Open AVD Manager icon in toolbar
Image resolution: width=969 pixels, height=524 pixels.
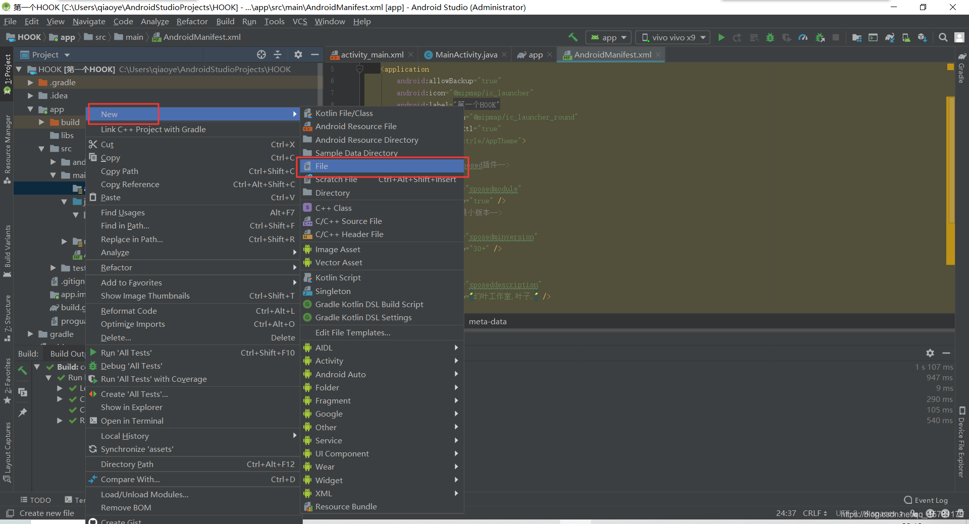pyautogui.click(x=906, y=37)
